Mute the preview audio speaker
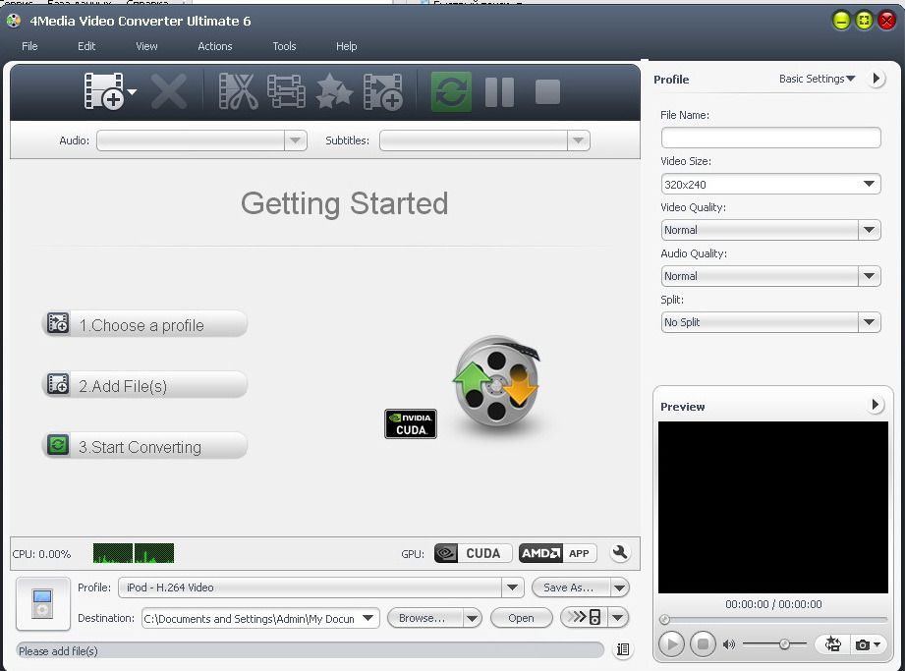Viewport: 905px width, 671px height. pos(729,644)
